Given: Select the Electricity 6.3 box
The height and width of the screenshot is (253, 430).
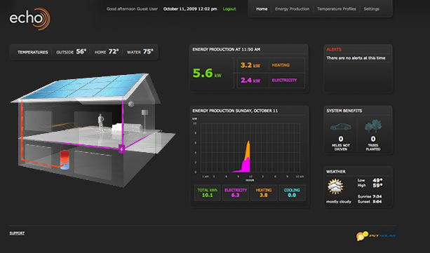Looking at the screenshot, I should [x=236, y=193].
